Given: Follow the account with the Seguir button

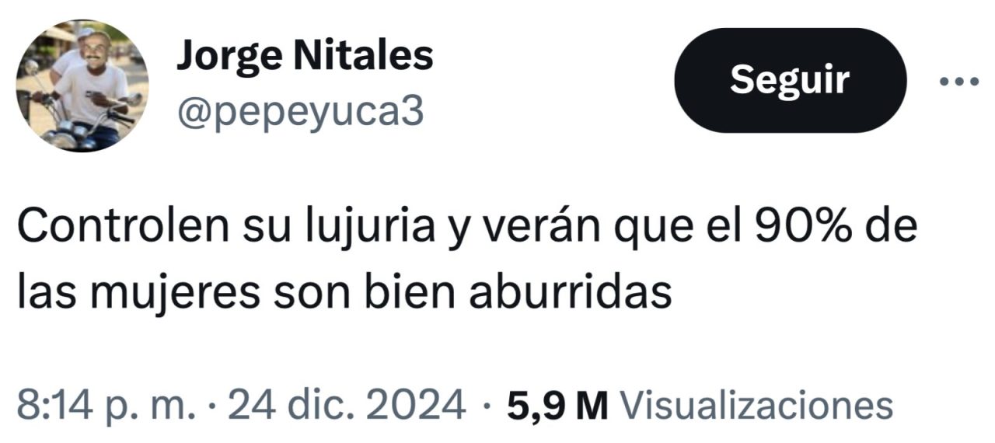Looking at the screenshot, I should click(790, 80).
